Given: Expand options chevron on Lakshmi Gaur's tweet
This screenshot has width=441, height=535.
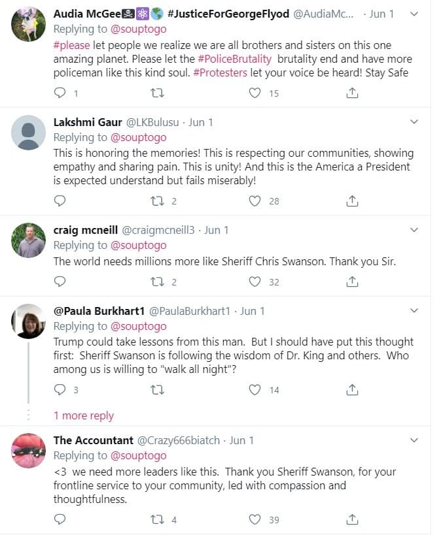Looking at the screenshot, I should point(414,122).
